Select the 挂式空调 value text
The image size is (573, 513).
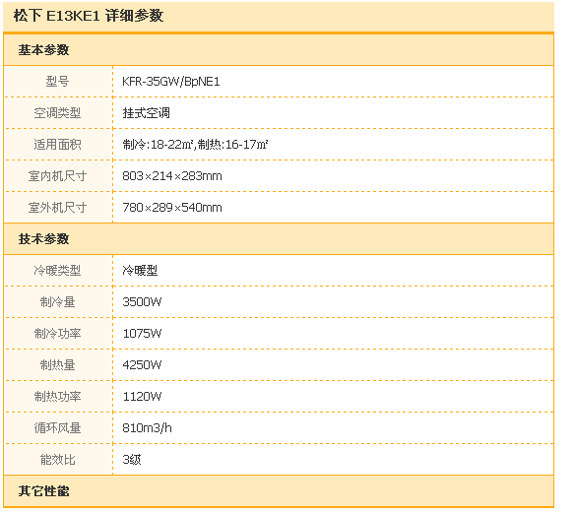pos(146,113)
